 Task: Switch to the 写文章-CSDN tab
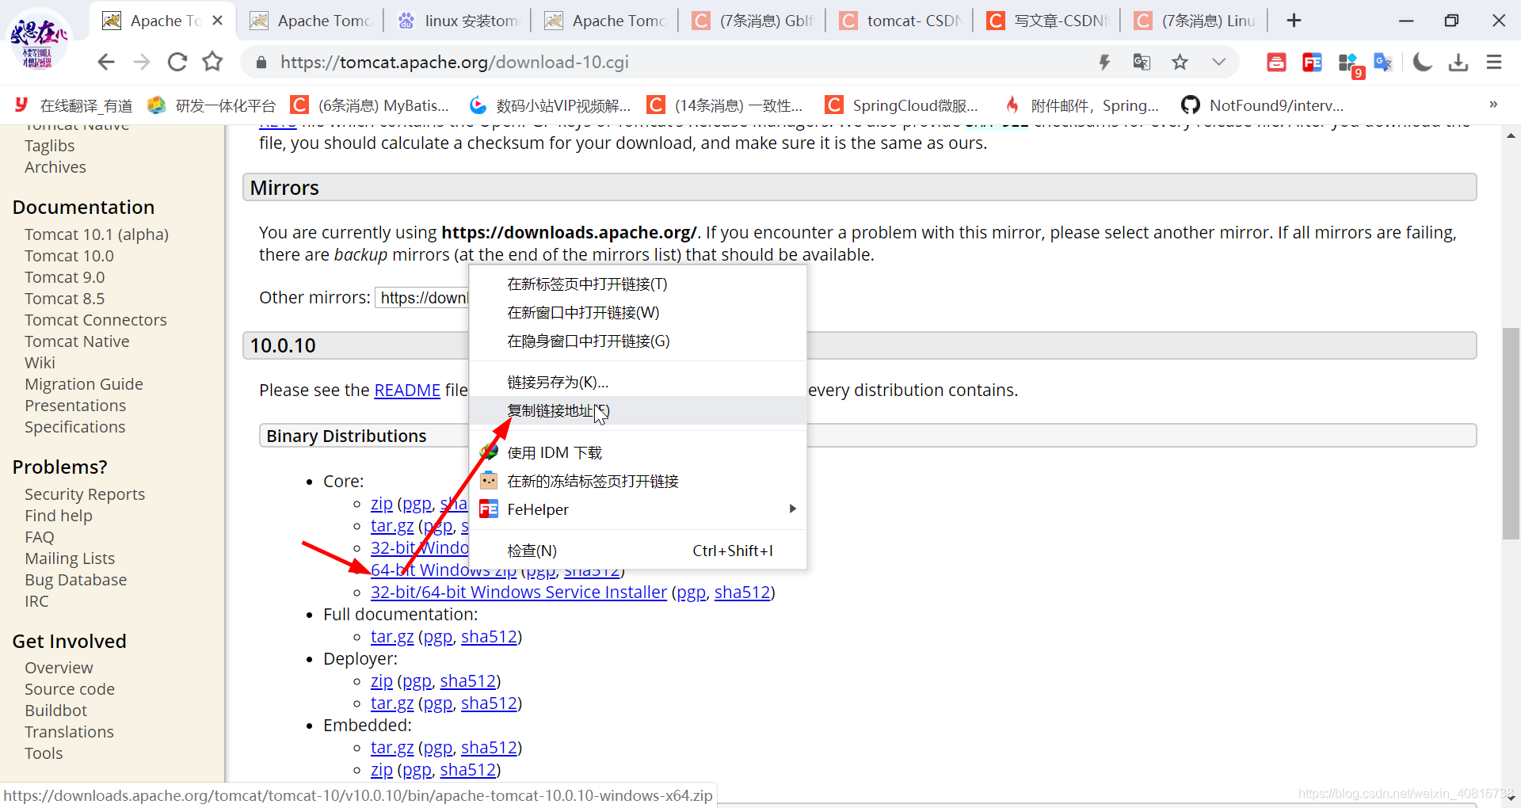coord(1046,21)
